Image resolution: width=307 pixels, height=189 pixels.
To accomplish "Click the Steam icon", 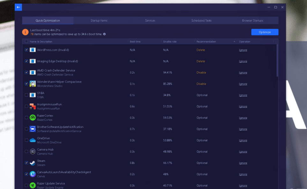I will (33, 163).
